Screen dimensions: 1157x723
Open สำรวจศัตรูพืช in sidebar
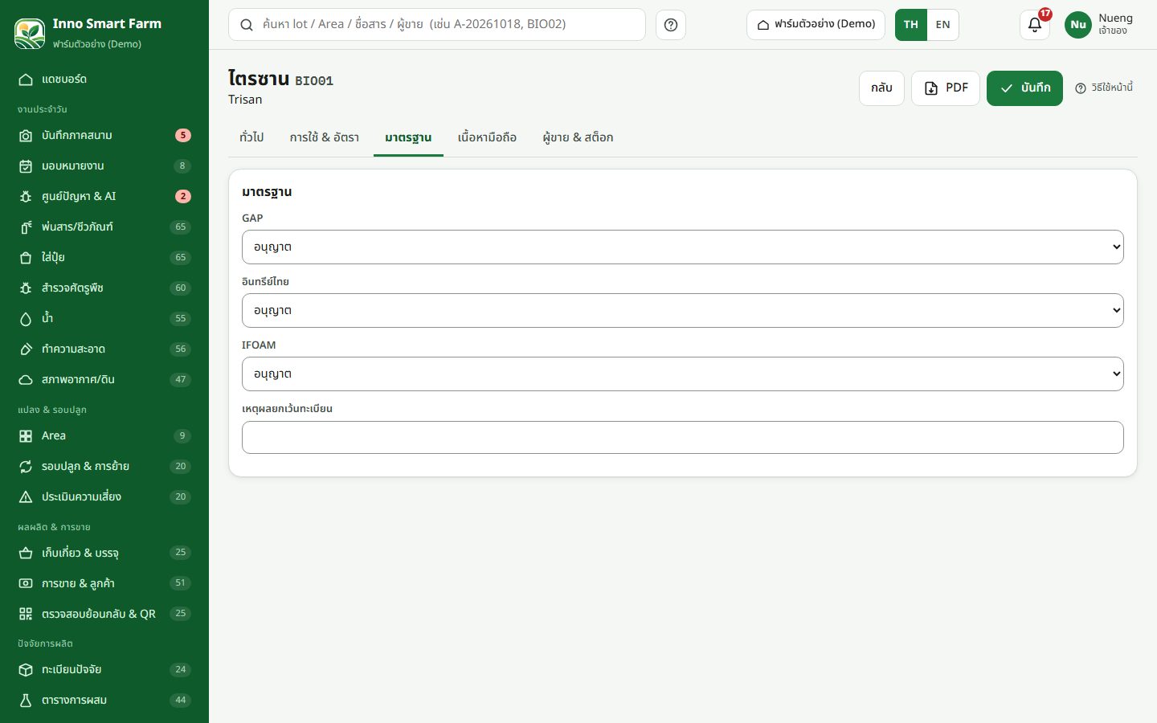click(104, 288)
